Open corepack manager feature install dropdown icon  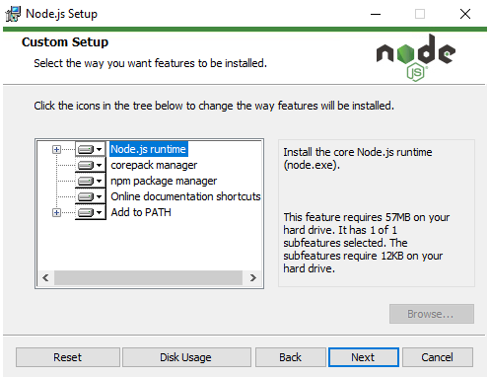(91, 165)
